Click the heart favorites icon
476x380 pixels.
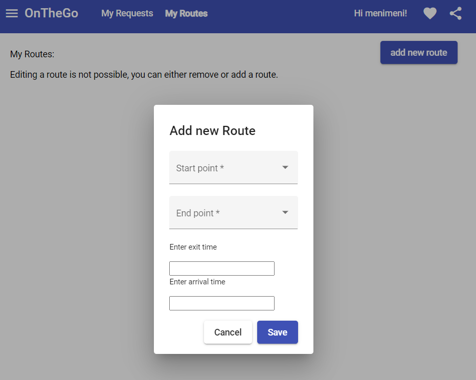tap(430, 13)
